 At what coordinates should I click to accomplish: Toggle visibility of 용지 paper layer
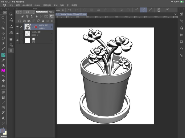coord(18,40)
